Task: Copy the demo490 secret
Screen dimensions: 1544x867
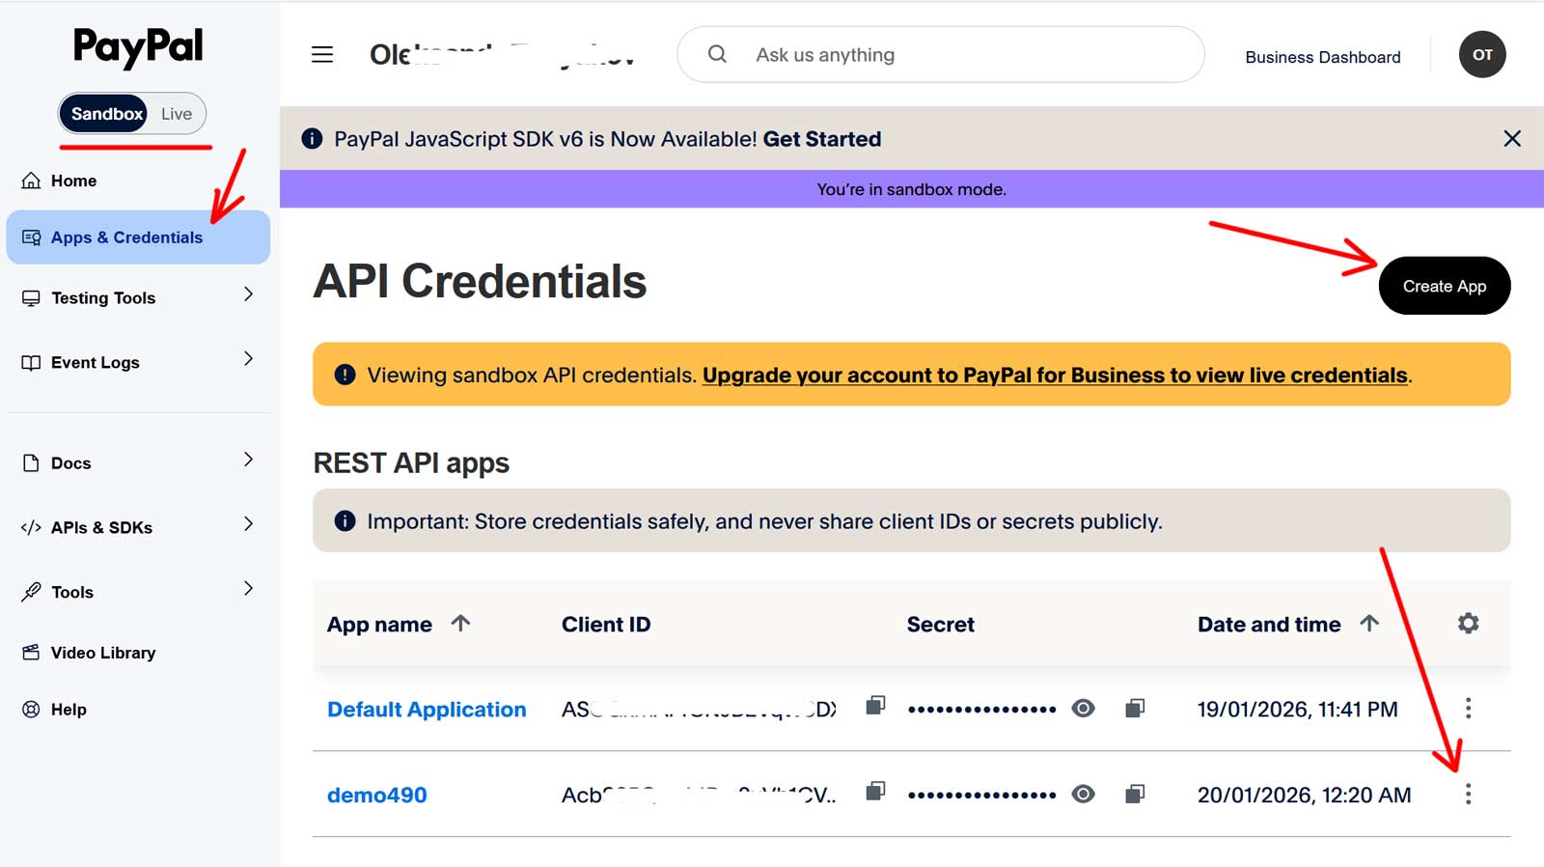Action: click(1135, 794)
